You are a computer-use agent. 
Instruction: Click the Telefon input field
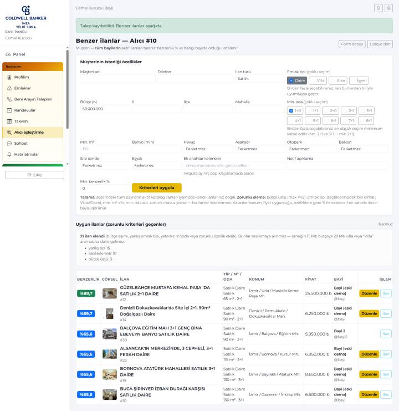(195, 79)
